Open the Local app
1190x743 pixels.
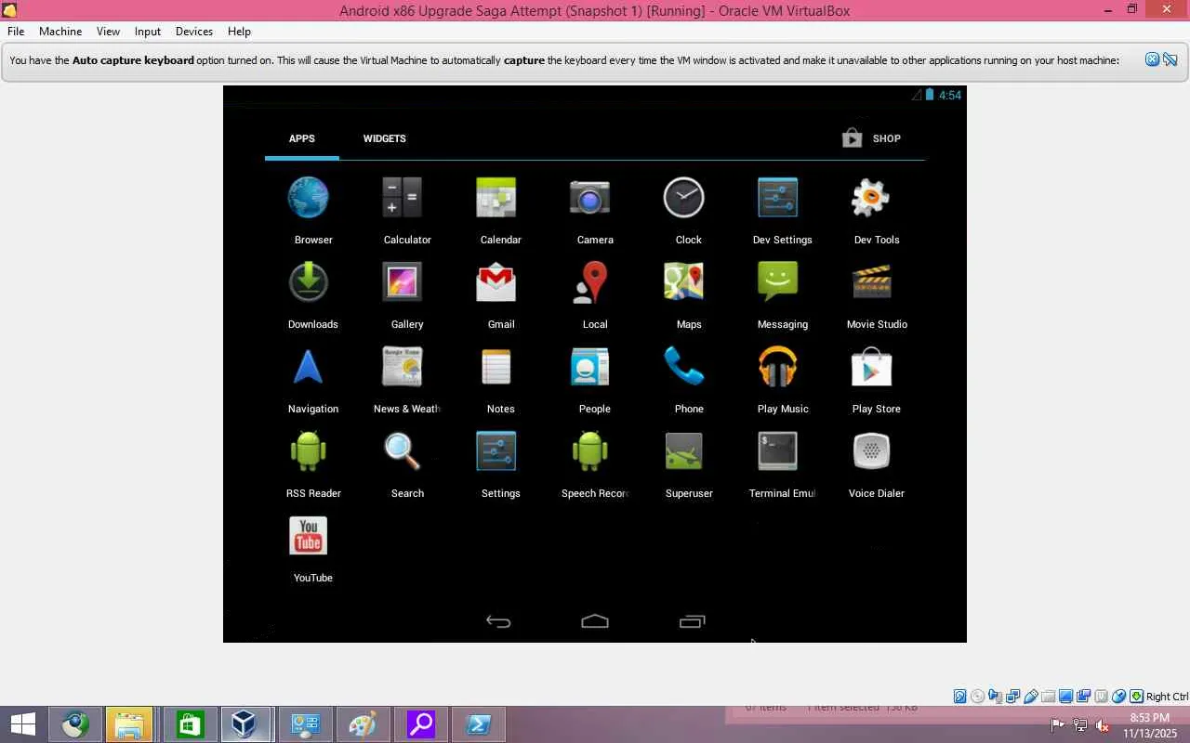pos(590,282)
